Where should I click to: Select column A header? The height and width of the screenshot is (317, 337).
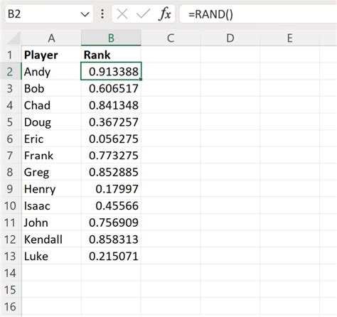tap(51, 38)
